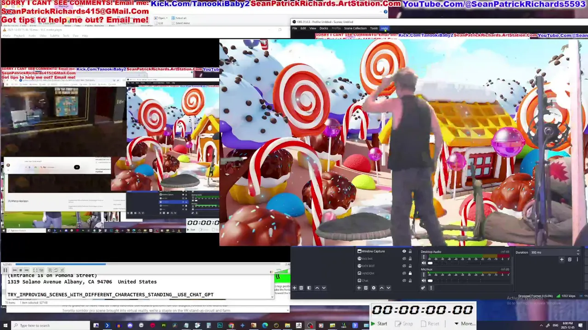Add a scene transition
This screenshot has width=588, height=330.
[561, 259]
